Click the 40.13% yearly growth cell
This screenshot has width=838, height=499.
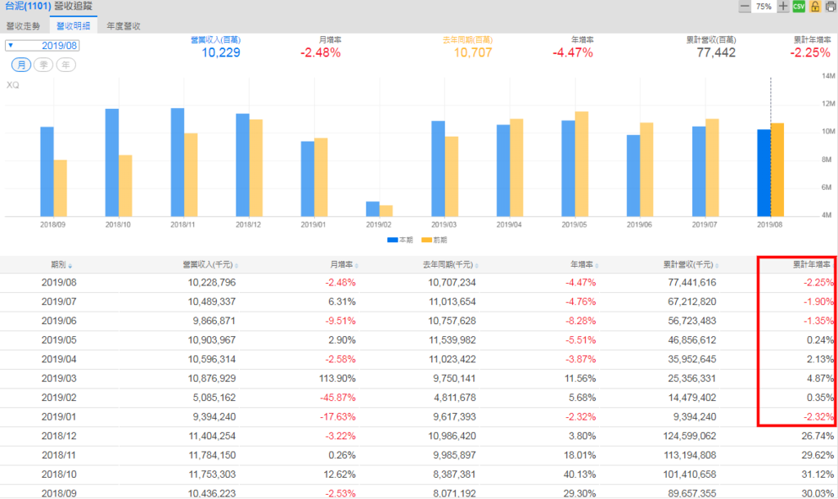tap(580, 474)
